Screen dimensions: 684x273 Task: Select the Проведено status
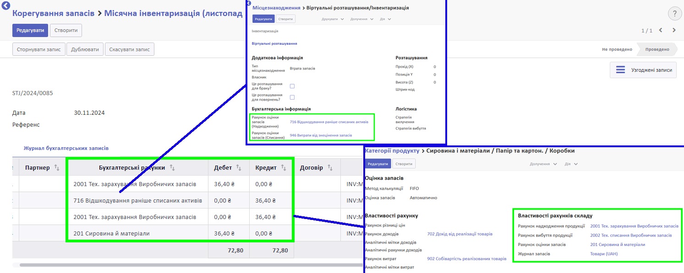tap(657, 49)
